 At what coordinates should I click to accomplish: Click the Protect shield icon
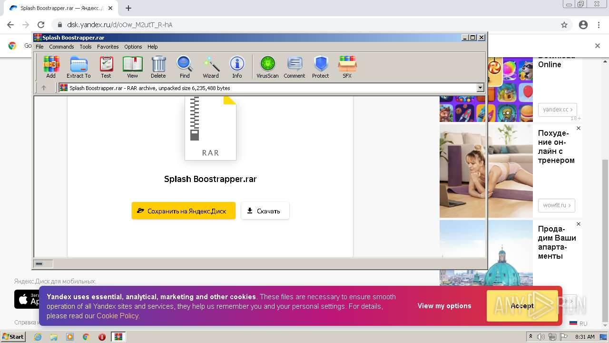[321, 67]
